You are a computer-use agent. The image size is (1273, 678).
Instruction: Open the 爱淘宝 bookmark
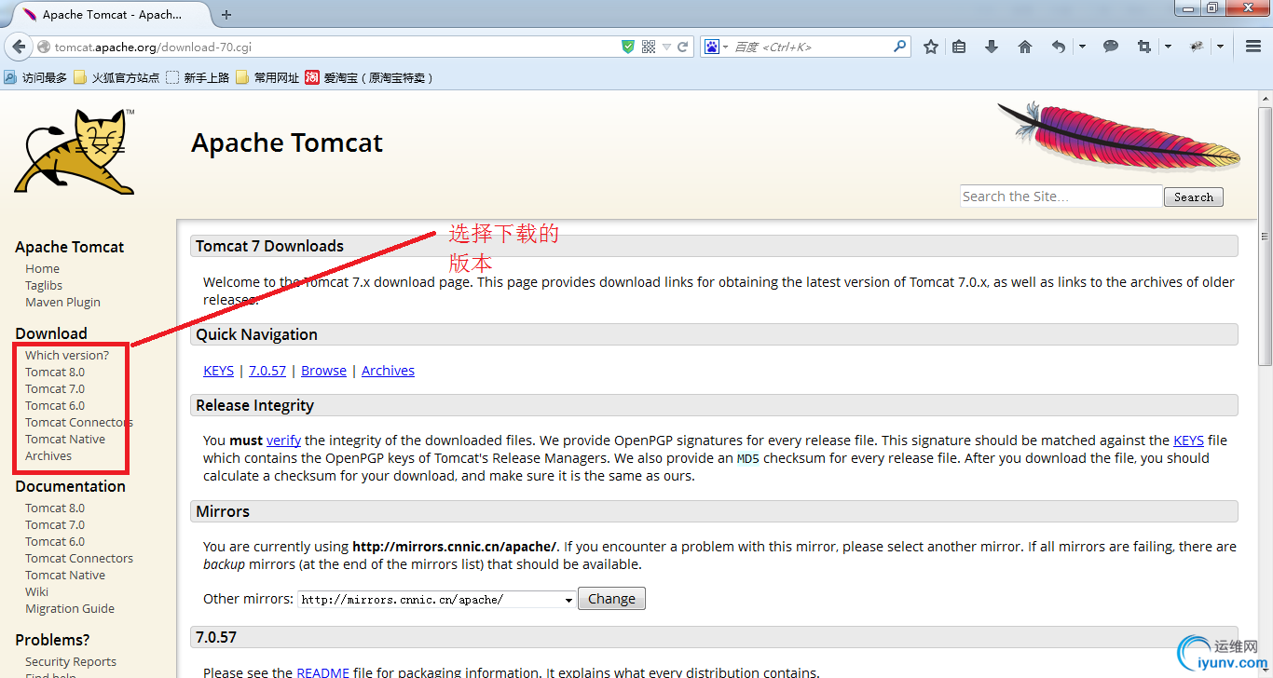pos(370,78)
